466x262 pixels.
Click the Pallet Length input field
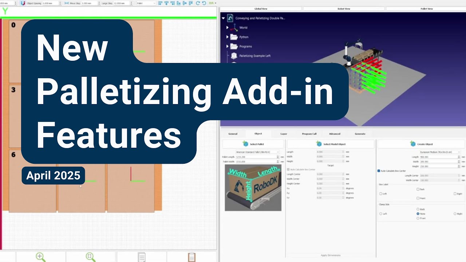[257, 157]
